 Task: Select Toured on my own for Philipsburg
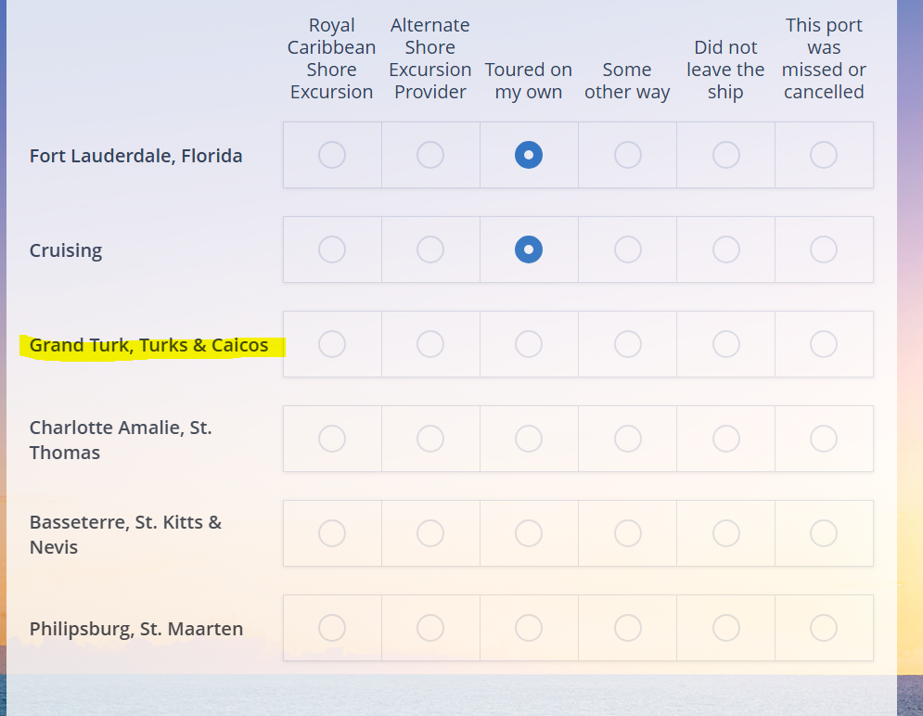[x=529, y=628]
